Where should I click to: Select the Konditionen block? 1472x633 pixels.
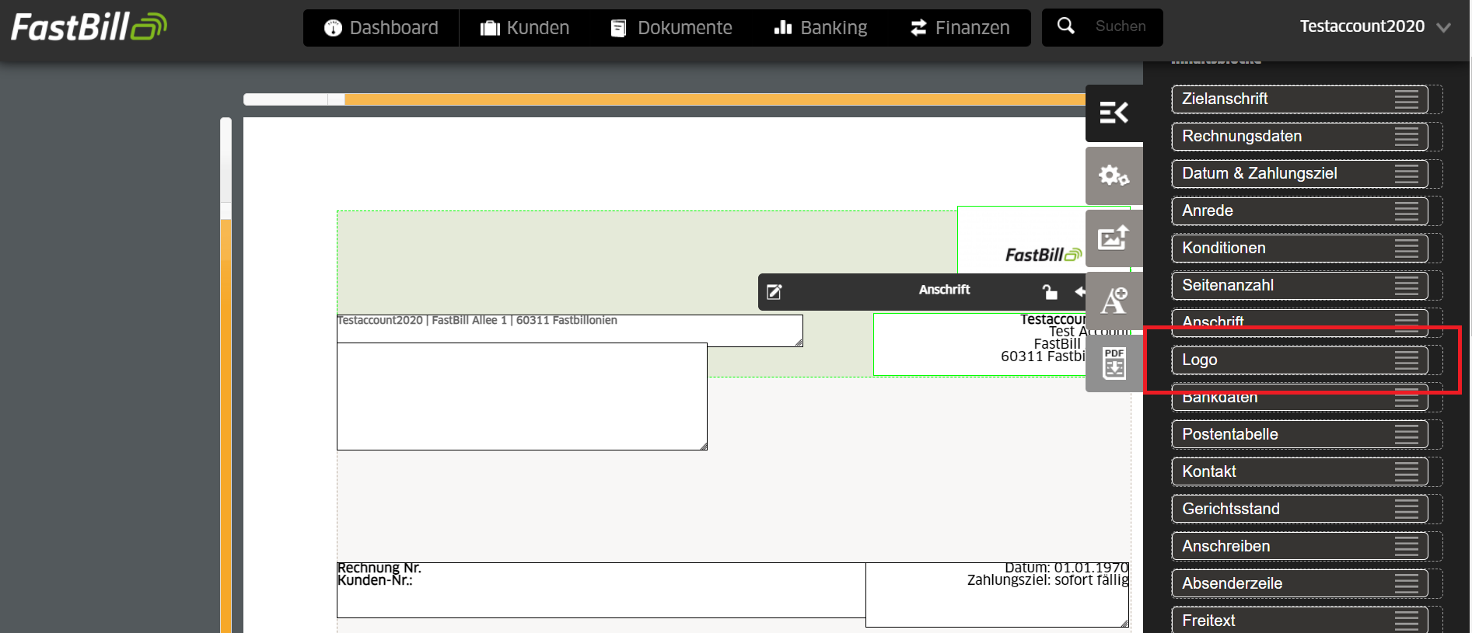pos(1299,248)
